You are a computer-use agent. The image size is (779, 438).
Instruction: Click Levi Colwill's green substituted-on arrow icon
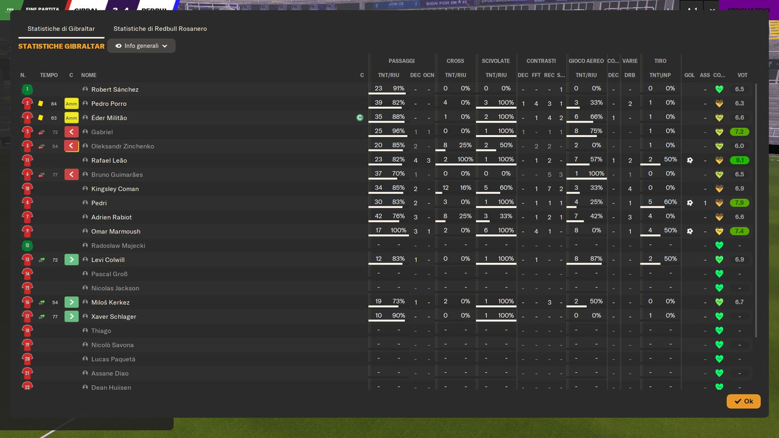coord(42,260)
